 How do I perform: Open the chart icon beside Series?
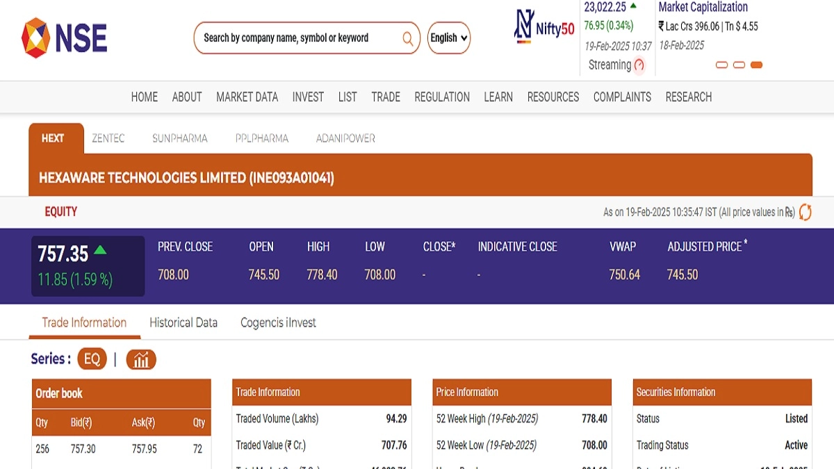141,359
